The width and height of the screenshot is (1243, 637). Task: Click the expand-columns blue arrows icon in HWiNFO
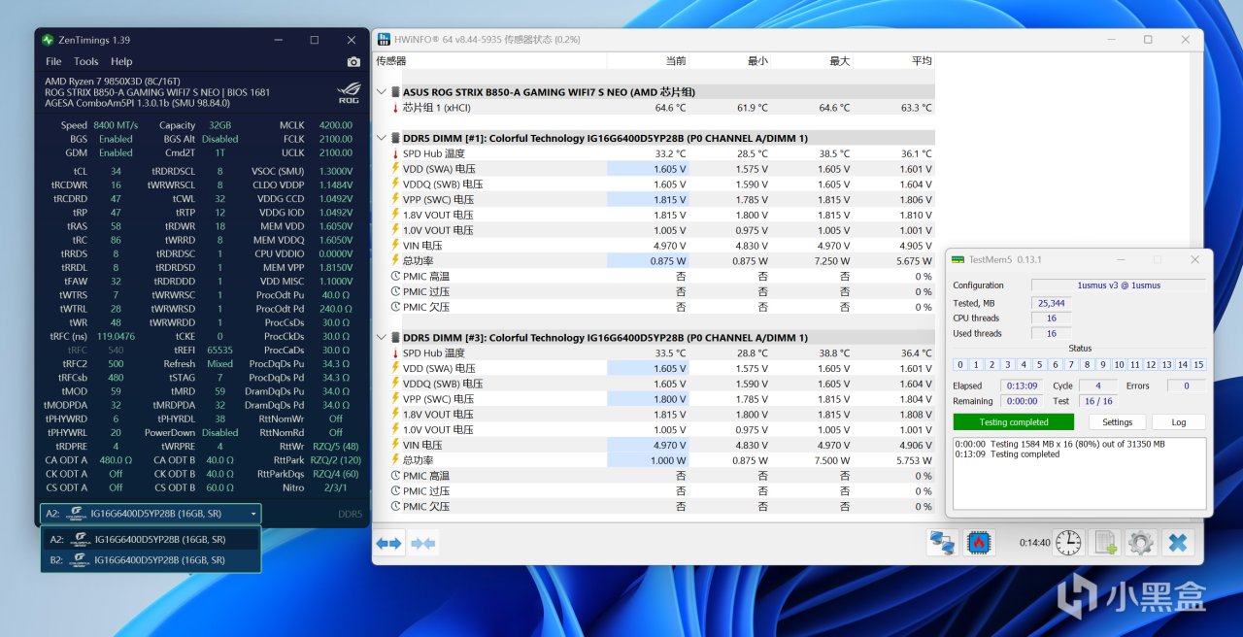(x=388, y=544)
